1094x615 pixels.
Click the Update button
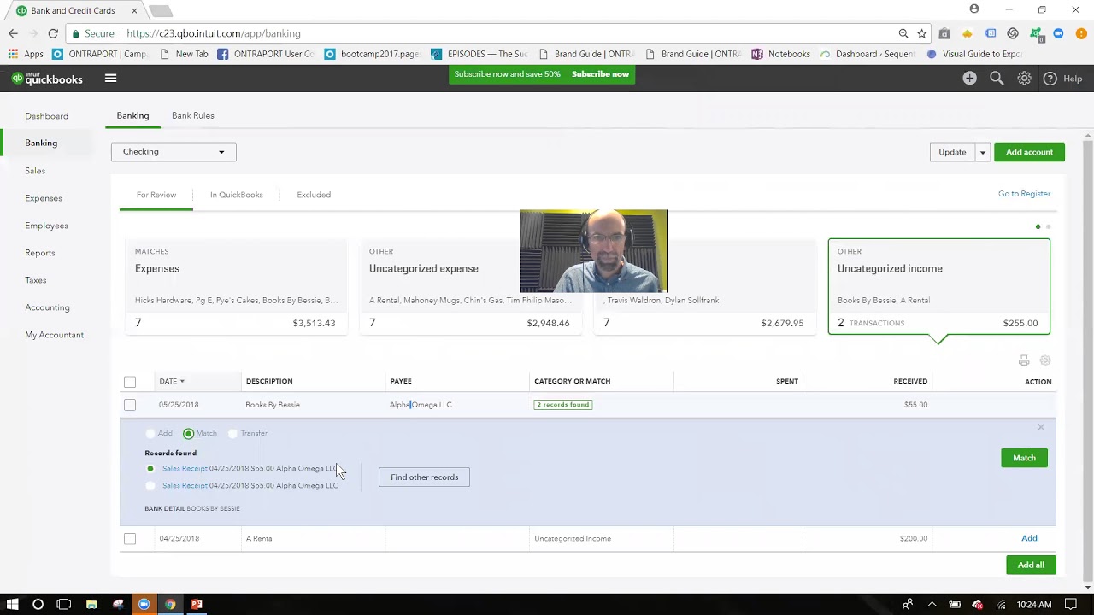point(952,152)
